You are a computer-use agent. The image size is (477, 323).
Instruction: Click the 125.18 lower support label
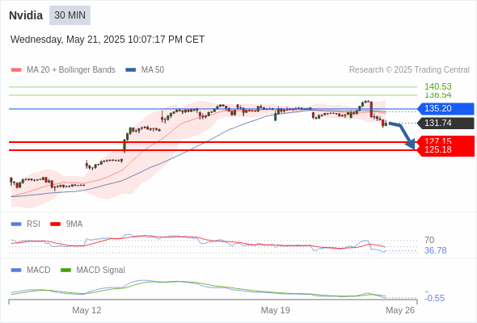(438, 149)
